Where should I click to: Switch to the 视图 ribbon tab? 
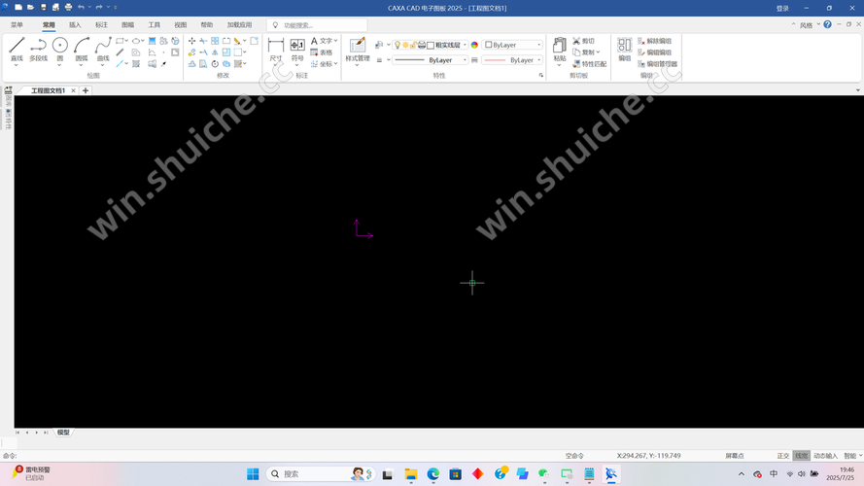tap(181, 25)
